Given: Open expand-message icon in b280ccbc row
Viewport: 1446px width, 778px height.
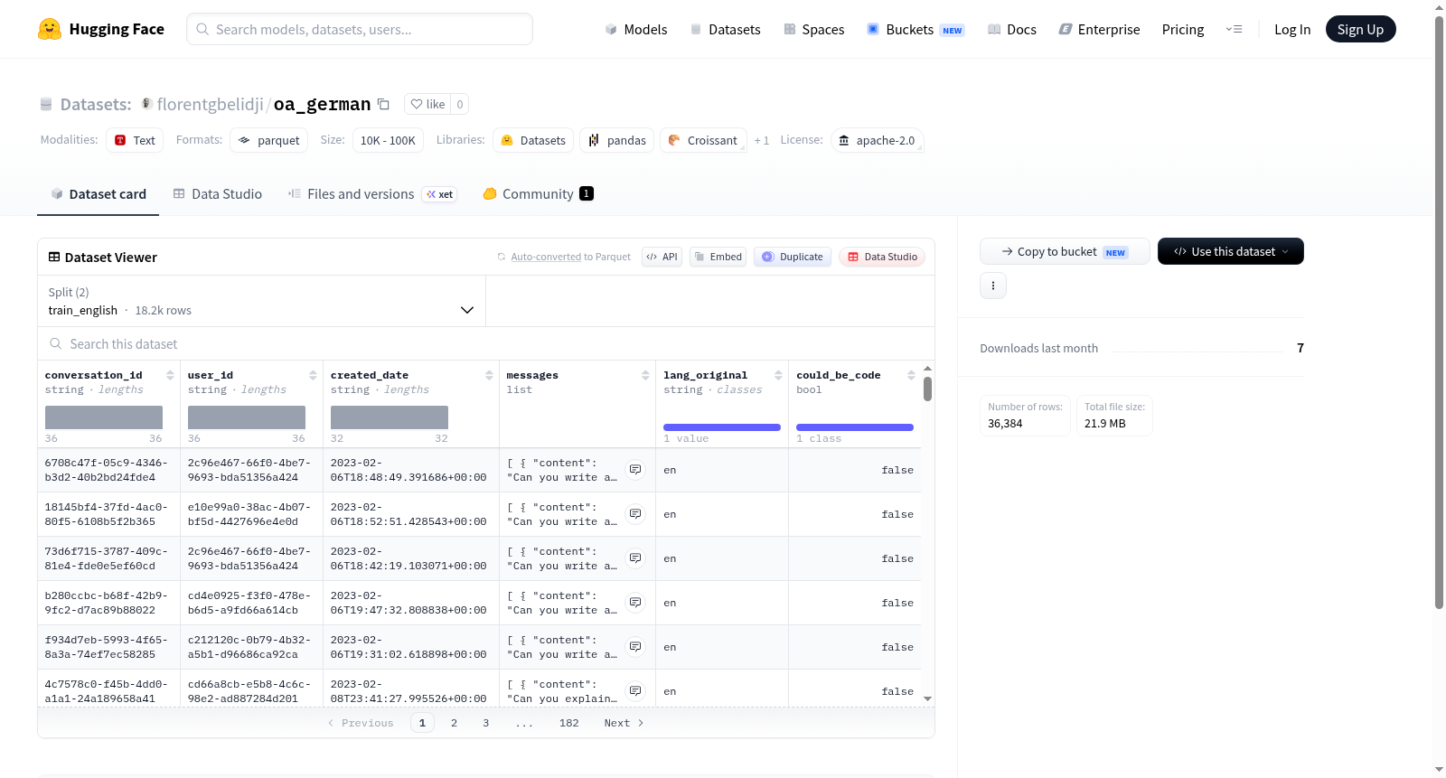Looking at the screenshot, I should [635, 603].
